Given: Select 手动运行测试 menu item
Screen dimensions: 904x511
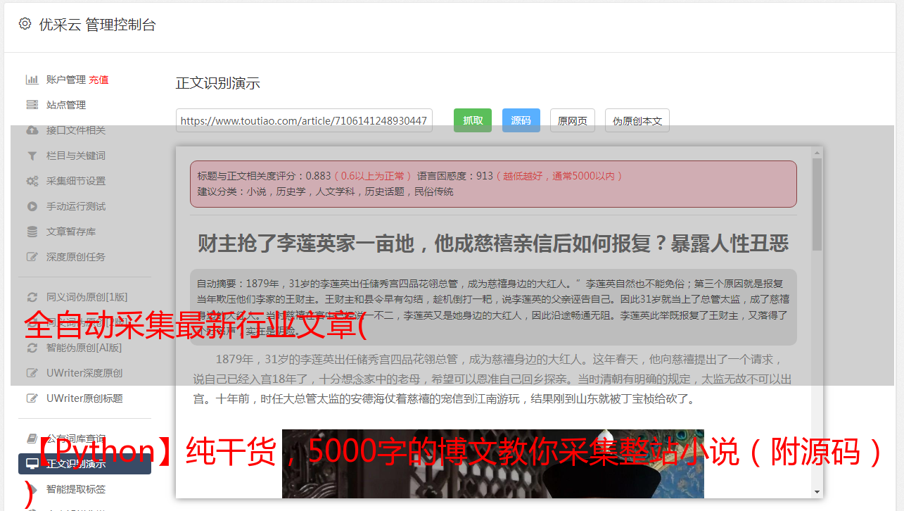Looking at the screenshot, I should click(x=76, y=206).
